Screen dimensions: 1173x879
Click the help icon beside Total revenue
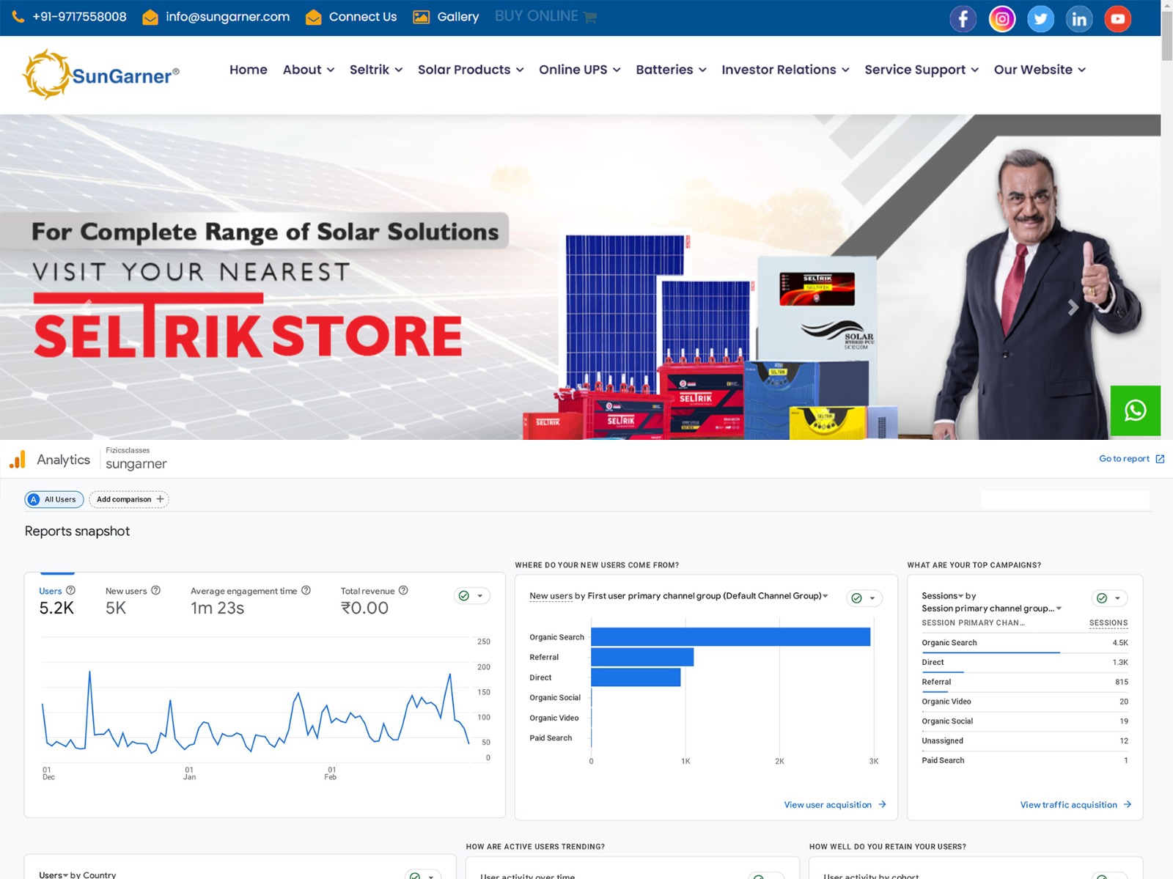pyautogui.click(x=403, y=590)
